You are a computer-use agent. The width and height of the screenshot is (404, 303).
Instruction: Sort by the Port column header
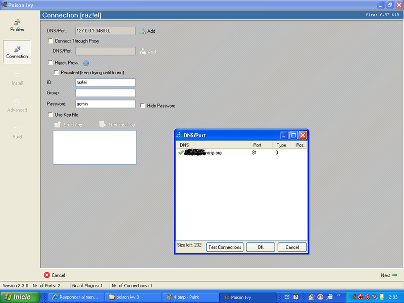tap(261, 145)
